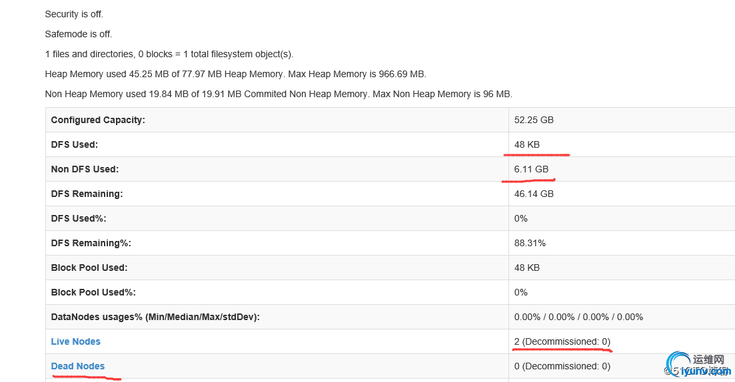Click the DFS Remaining% value 88.31%
Viewport: 735px width, 382px height.
[x=530, y=243]
